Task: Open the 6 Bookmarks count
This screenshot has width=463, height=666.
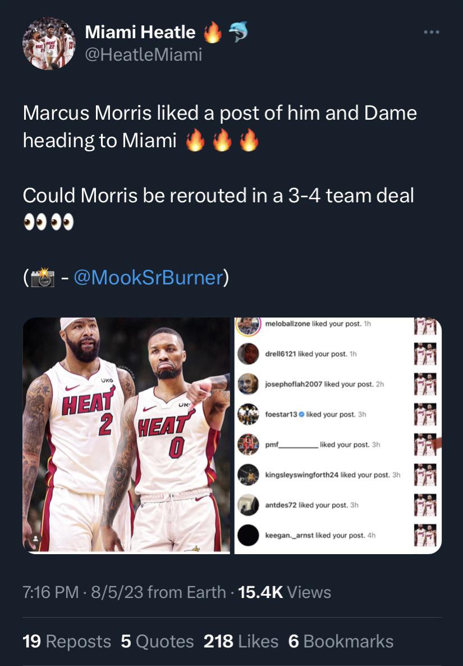Action: [x=341, y=641]
